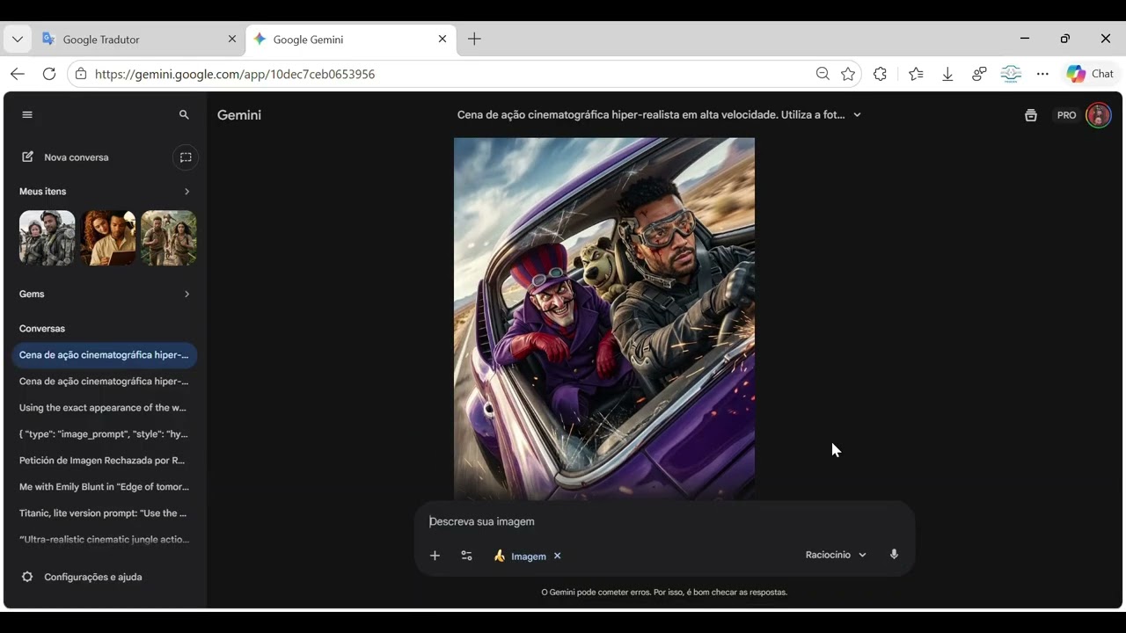Open the Gemini main menu hamburger icon
This screenshot has width=1126, height=633.
(x=27, y=115)
